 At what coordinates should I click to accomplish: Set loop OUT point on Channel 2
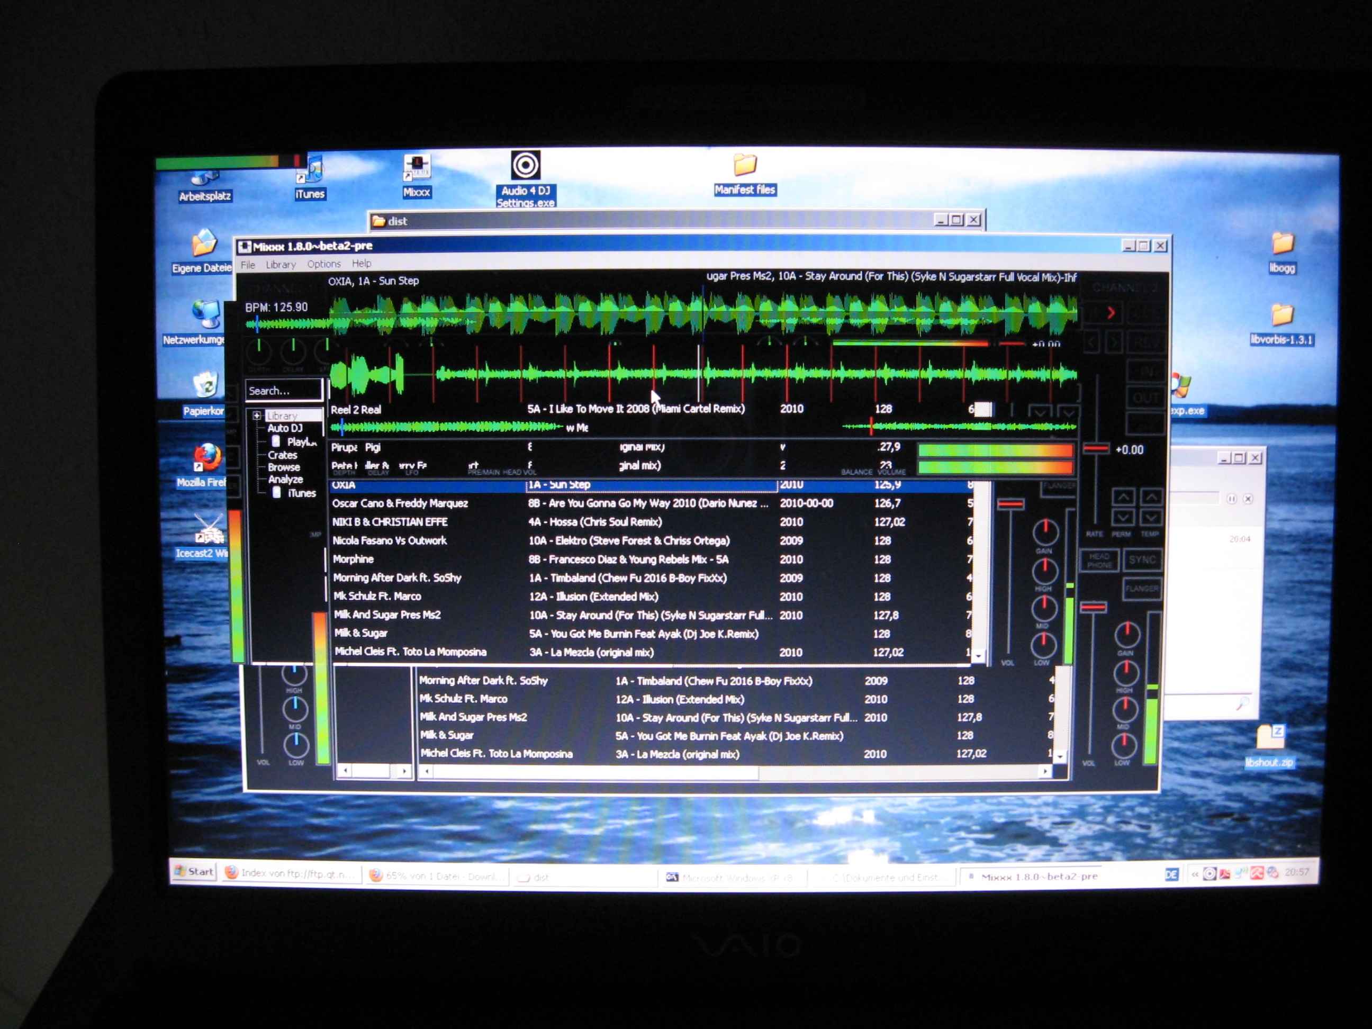pyautogui.click(x=1146, y=398)
